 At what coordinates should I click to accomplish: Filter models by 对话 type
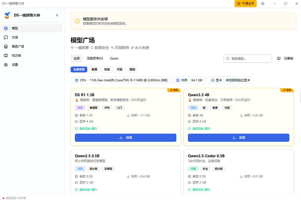point(107,70)
